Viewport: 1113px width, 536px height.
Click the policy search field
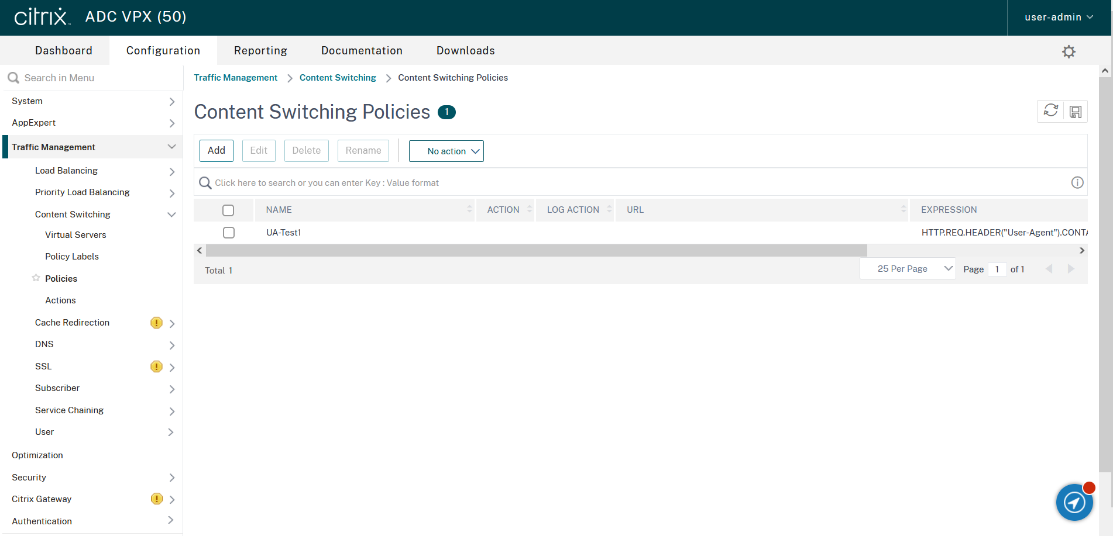[641, 183]
